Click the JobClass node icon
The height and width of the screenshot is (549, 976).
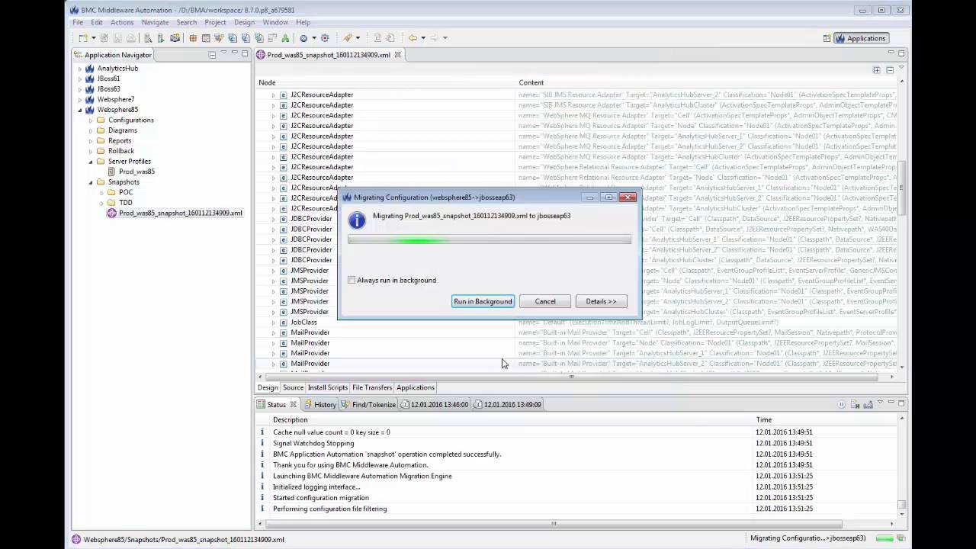coord(283,323)
